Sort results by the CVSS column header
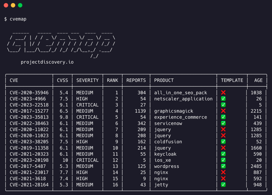The image size is (272, 195). [62, 80]
